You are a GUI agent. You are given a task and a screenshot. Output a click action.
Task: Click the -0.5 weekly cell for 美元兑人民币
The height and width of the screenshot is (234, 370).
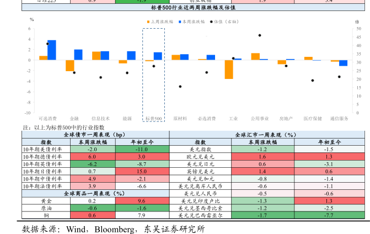point(262,193)
